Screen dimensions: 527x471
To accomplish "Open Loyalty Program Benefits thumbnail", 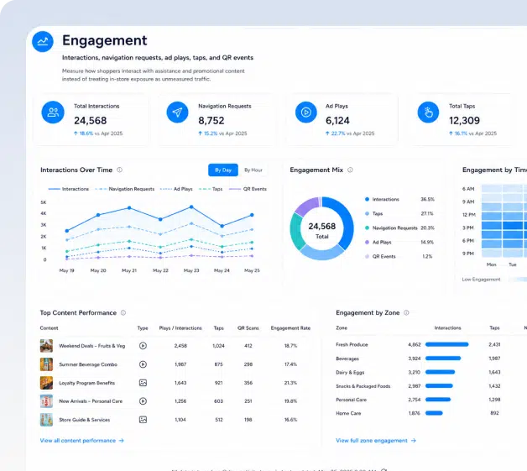I will [x=46, y=383].
